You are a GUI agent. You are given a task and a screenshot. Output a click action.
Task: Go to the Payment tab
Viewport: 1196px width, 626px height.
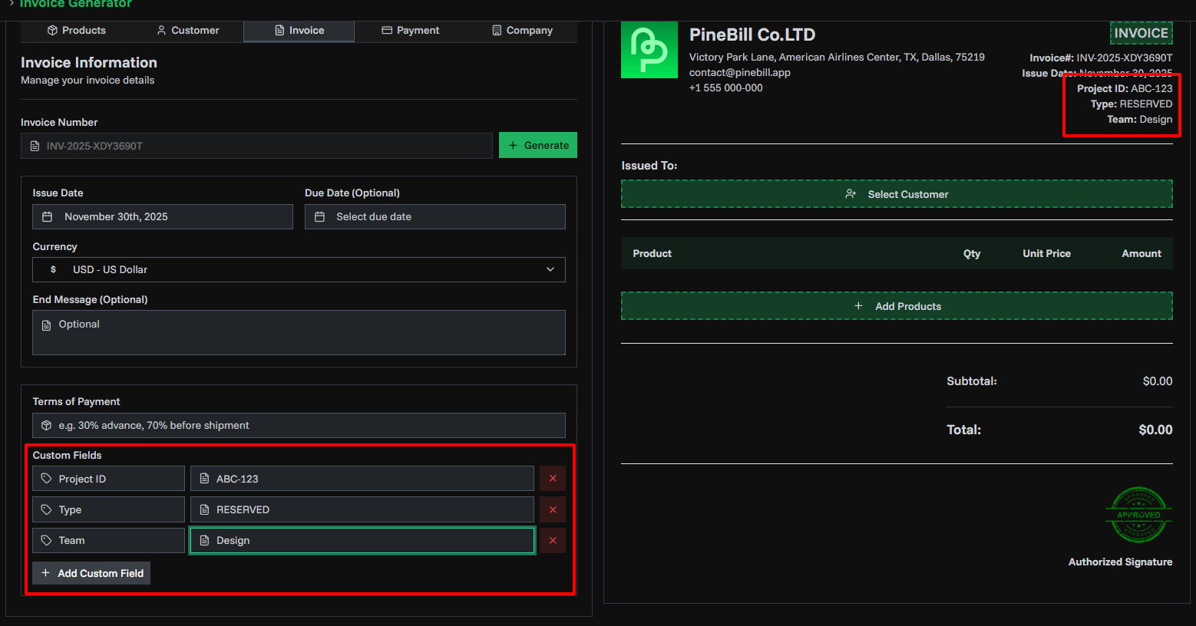[x=410, y=31]
